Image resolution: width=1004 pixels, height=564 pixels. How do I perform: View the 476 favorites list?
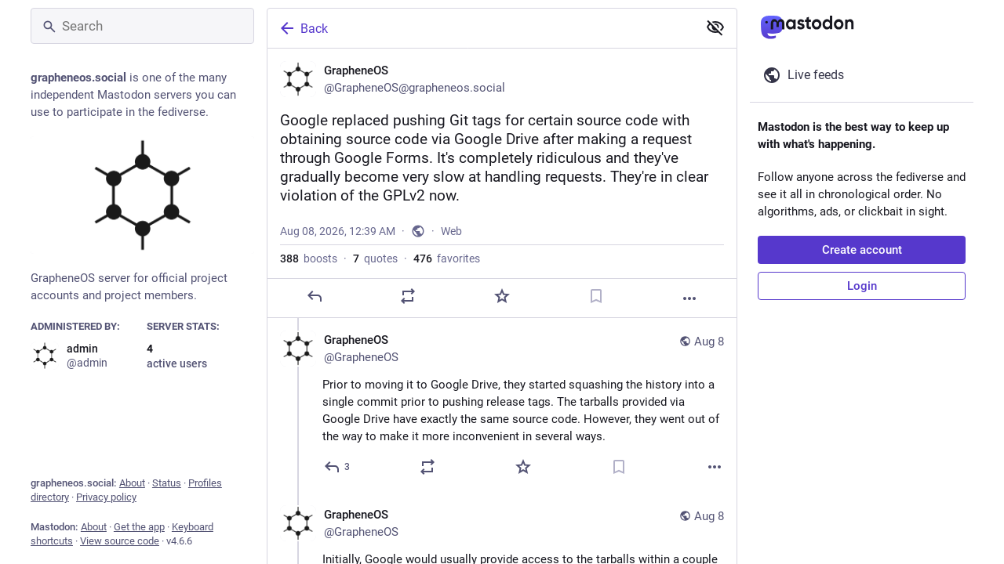pyautogui.click(x=446, y=258)
